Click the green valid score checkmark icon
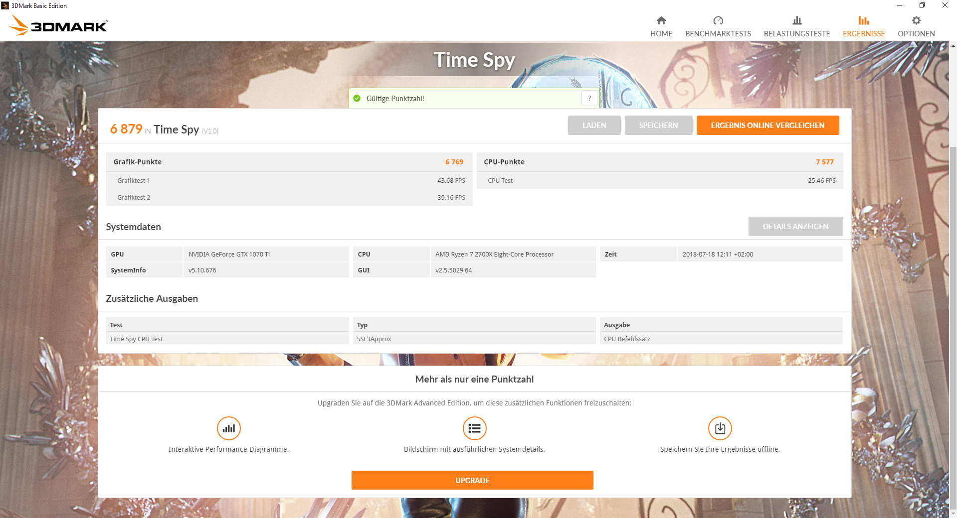The image size is (957, 518). point(357,98)
